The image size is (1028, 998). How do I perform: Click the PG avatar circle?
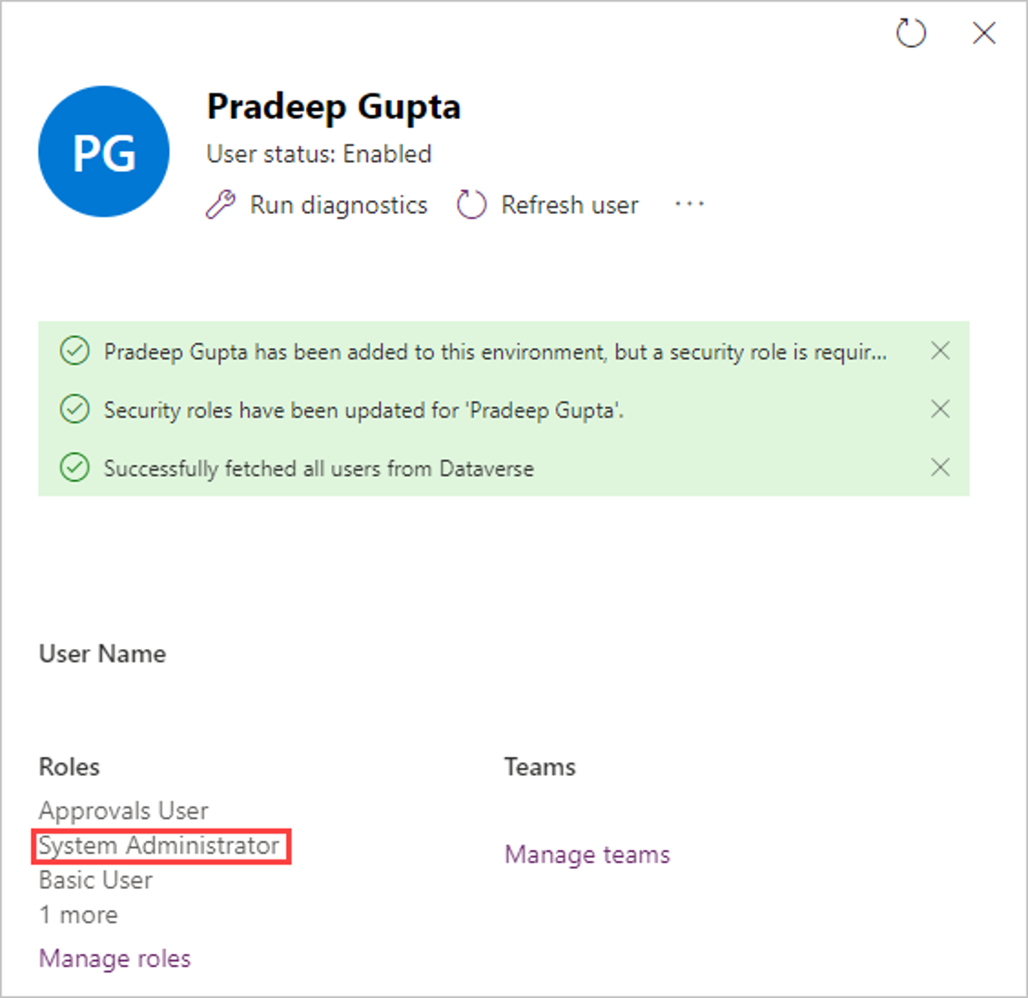click(104, 152)
